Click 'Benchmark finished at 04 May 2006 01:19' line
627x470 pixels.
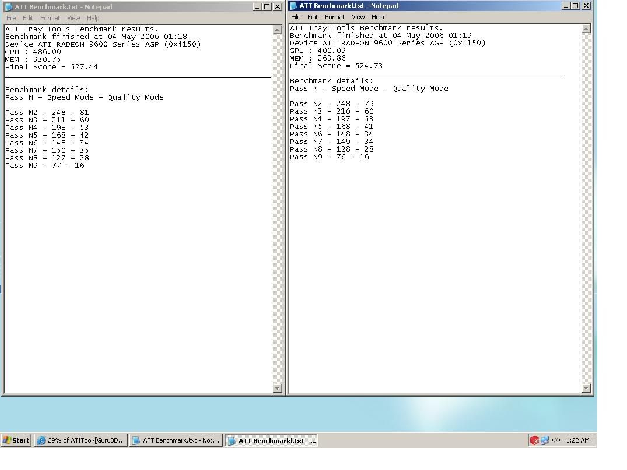381,35
